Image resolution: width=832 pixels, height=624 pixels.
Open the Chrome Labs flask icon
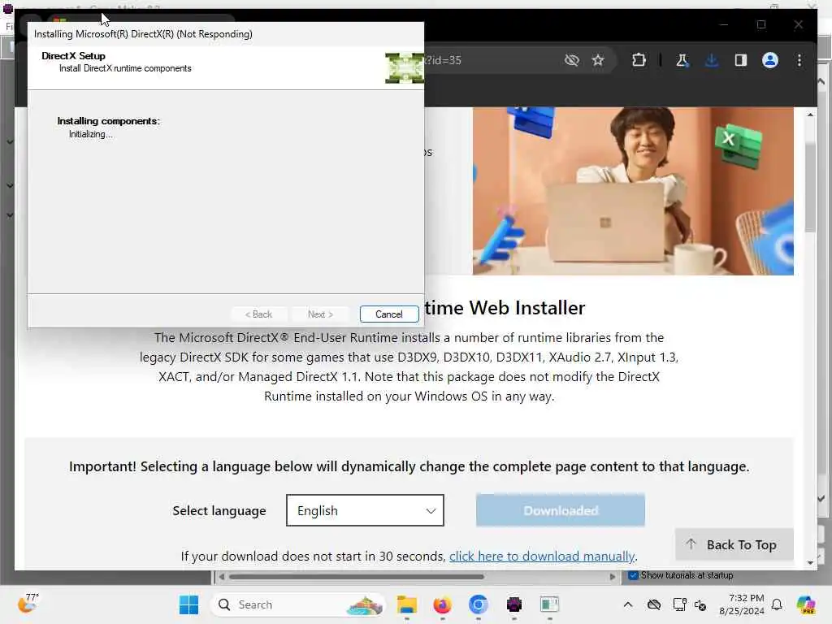click(682, 60)
